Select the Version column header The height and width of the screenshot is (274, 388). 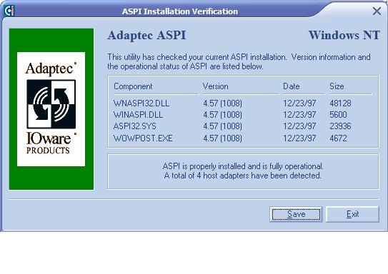pyautogui.click(x=215, y=86)
